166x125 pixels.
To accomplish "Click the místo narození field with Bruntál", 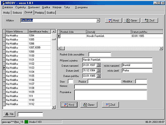I will click(137, 65).
